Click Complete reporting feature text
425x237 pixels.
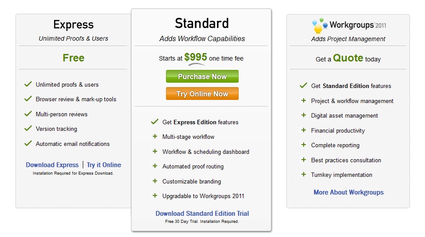click(335, 145)
